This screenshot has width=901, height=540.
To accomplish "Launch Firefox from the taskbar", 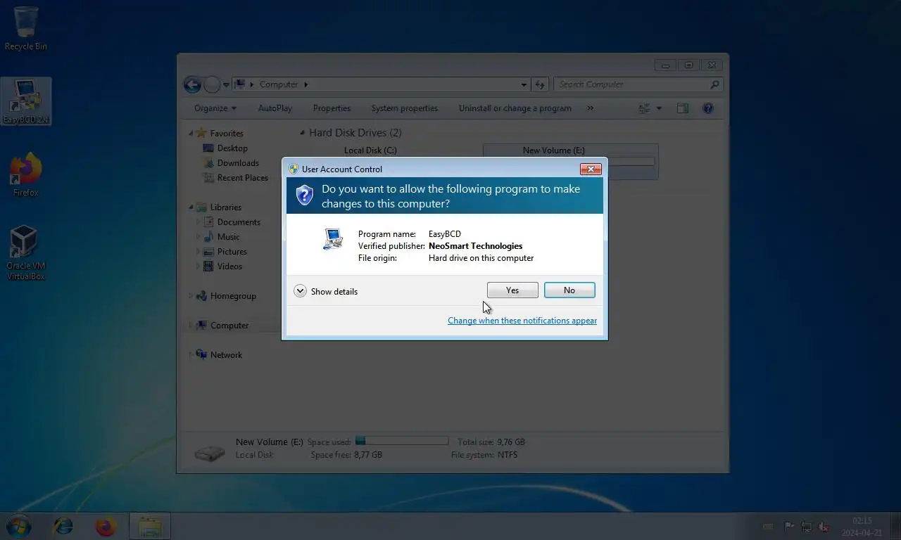I will click(x=106, y=526).
